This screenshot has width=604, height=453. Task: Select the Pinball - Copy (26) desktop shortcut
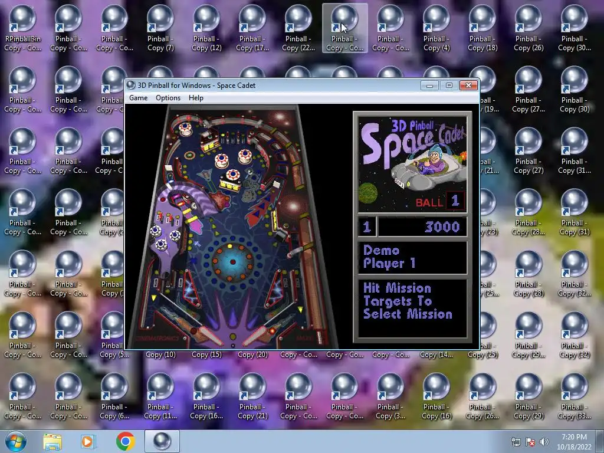(528, 29)
